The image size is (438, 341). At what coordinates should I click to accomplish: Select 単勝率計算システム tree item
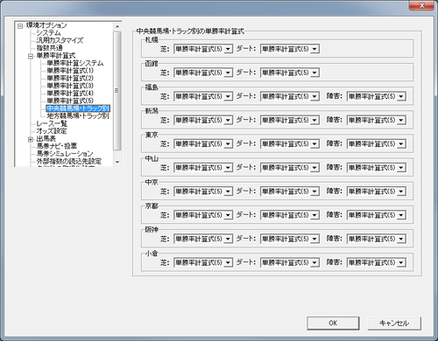click(75, 63)
